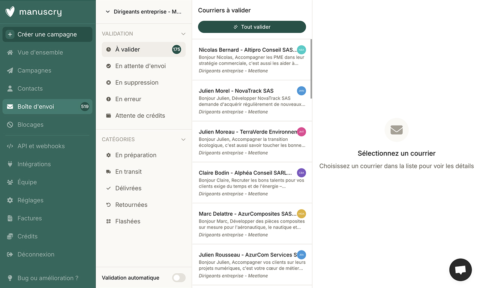
Task: Select the En attente d'envoi filter
Action: pyautogui.click(x=140, y=66)
